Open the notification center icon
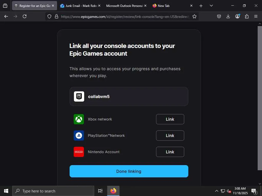This screenshot has height=196, width=262. pos(254,191)
